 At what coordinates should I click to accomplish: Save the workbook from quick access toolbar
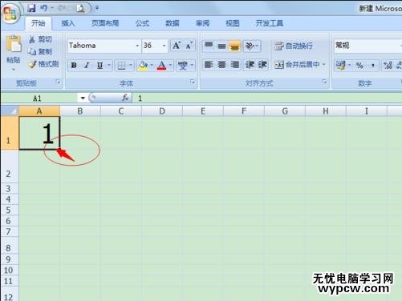click(31, 8)
